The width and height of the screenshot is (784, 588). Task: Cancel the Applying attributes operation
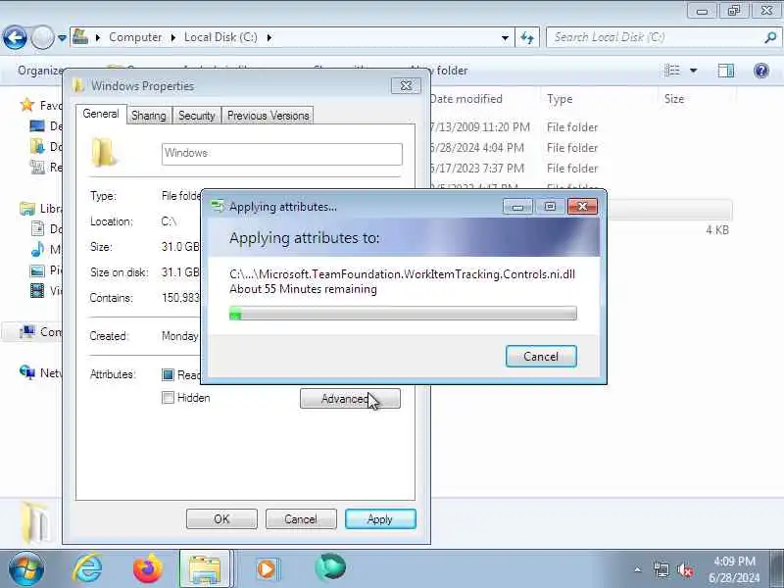click(541, 356)
